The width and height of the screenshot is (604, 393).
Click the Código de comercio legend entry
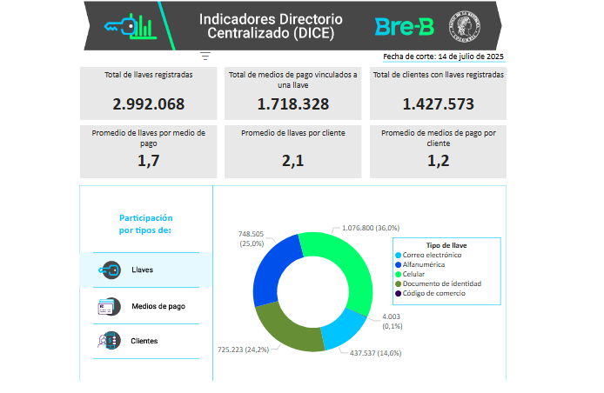tap(433, 293)
